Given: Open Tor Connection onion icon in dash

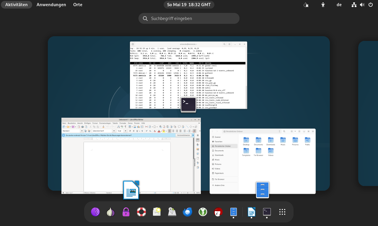Looking at the screenshot, I should click(x=110, y=212).
